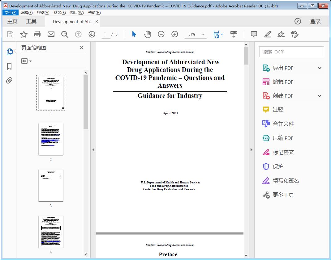Click the Fill and Sign pen icon
The height and width of the screenshot is (260, 331).
[x=281, y=34]
